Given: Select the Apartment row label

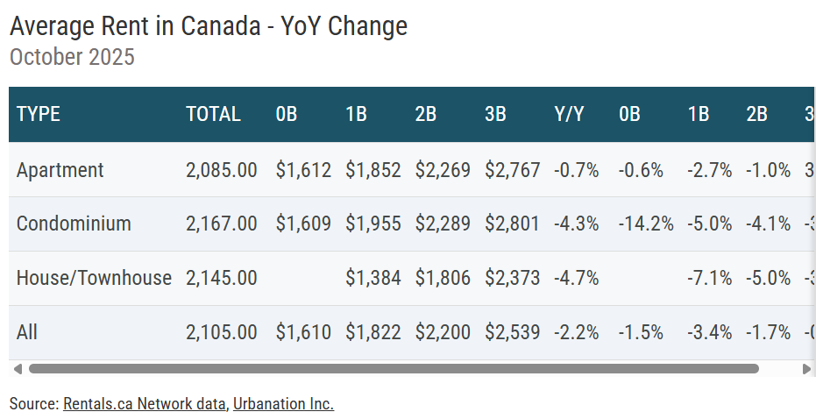Looking at the screenshot, I should [60, 170].
